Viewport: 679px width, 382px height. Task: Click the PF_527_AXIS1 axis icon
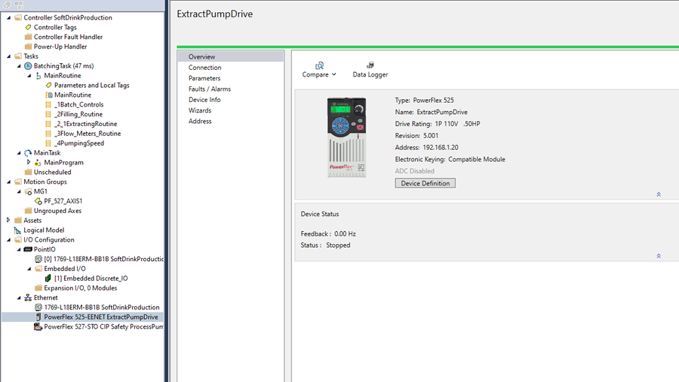coord(38,201)
